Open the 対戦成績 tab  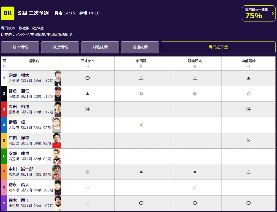pyautogui.click(x=100, y=47)
